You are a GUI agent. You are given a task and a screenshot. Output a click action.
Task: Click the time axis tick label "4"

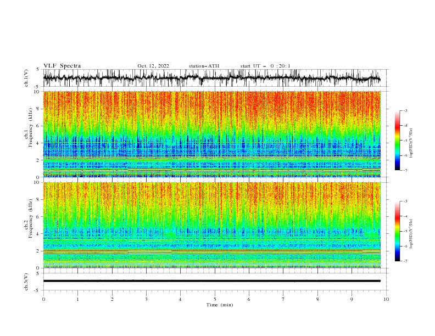pyautogui.click(x=180, y=299)
